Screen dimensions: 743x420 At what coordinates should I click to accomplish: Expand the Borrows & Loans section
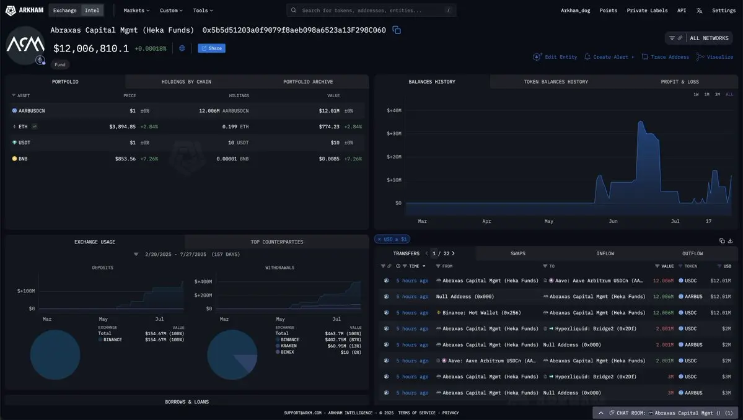tap(187, 402)
